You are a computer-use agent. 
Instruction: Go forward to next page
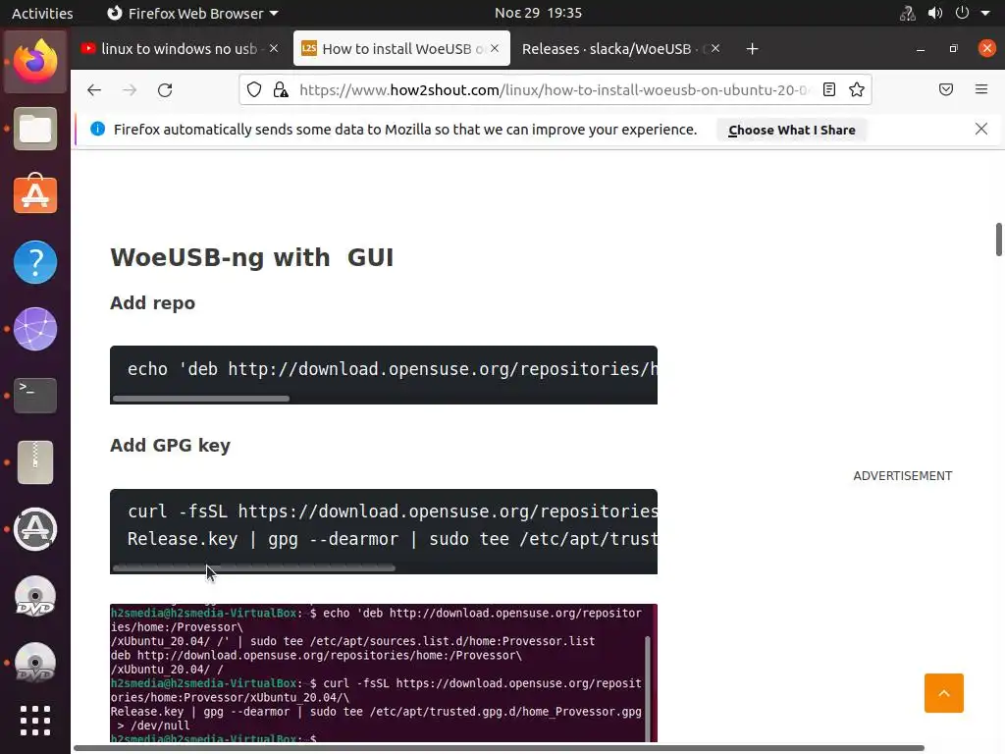click(130, 89)
